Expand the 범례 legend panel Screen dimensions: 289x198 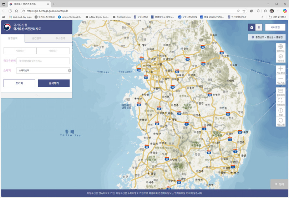coord(279,184)
